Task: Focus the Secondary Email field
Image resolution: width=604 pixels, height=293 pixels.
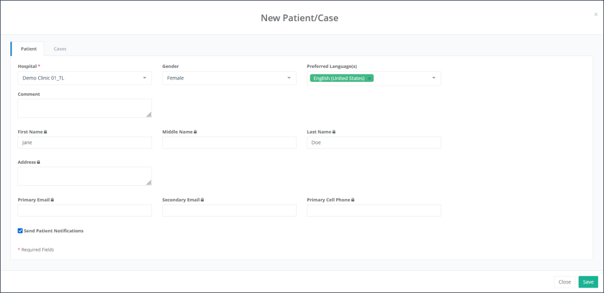Action: 229,211
